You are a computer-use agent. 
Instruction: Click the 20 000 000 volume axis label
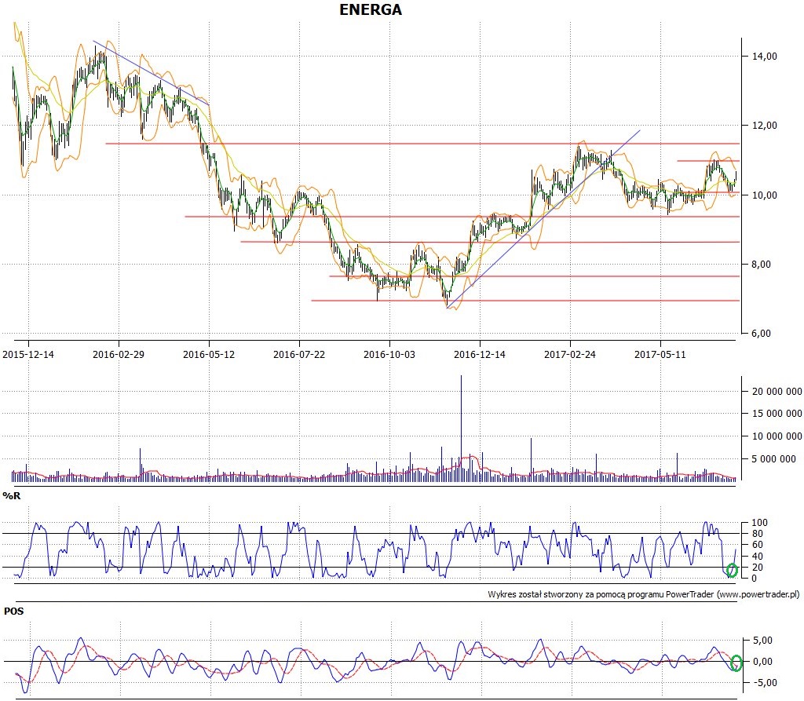pyautogui.click(x=777, y=392)
